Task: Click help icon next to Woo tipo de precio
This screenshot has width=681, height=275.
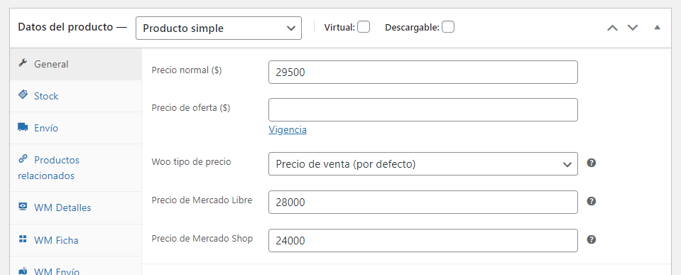Action: point(591,163)
